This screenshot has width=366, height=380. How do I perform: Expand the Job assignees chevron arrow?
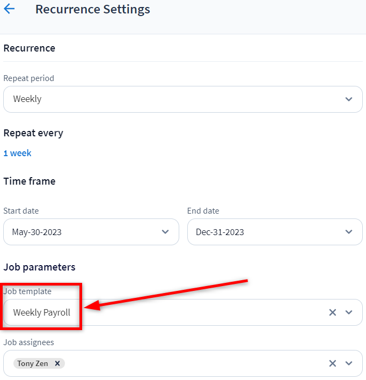349,363
